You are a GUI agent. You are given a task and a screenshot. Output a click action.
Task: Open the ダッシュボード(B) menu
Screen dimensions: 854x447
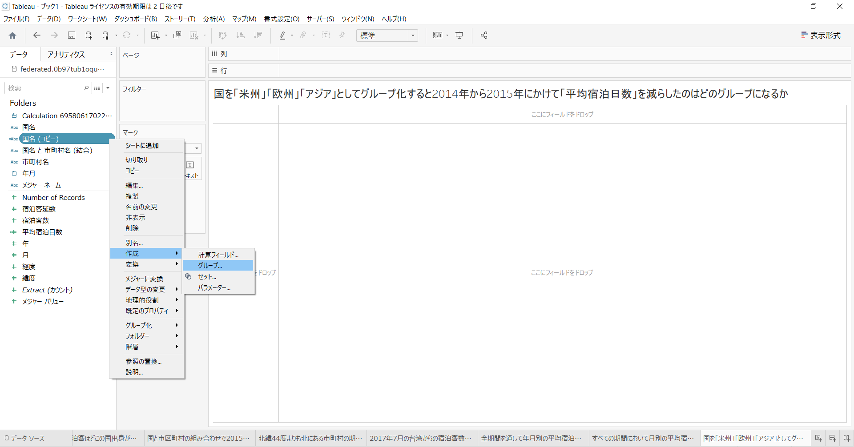(x=136, y=19)
